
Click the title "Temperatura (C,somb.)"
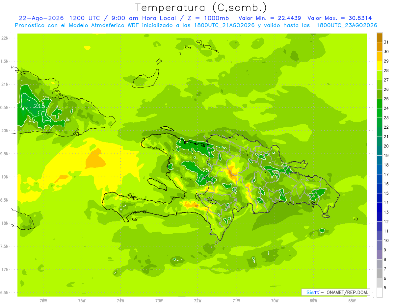[201, 8]
